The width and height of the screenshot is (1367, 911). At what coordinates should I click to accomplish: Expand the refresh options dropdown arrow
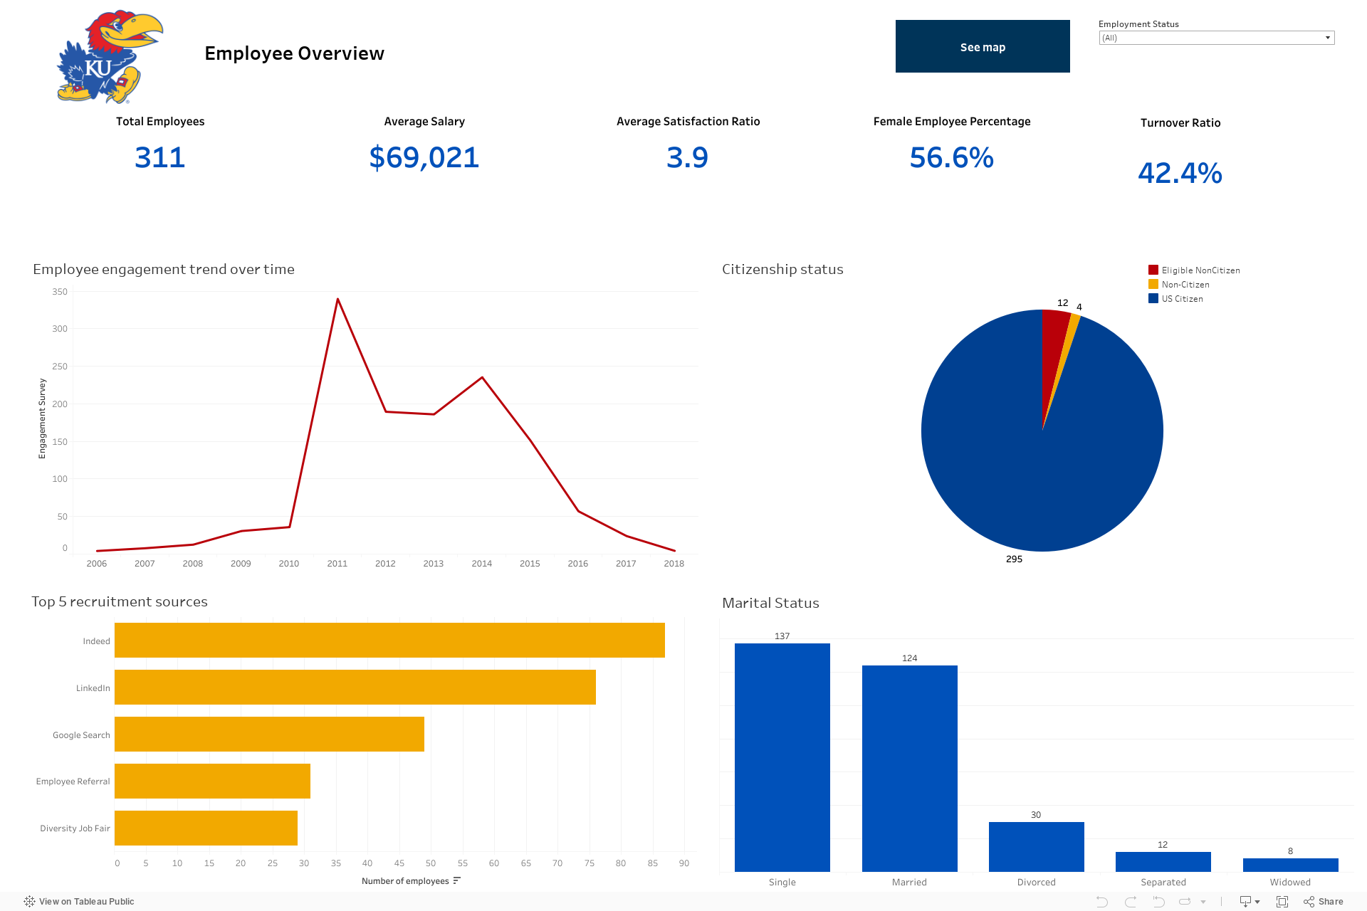(x=1203, y=902)
